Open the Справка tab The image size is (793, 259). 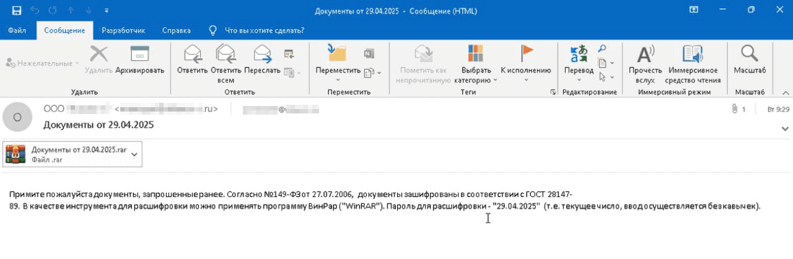point(176,30)
